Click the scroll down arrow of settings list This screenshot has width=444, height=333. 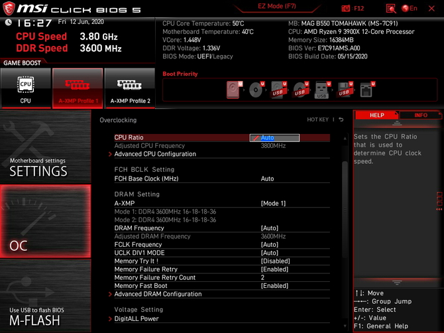[x=345, y=326]
